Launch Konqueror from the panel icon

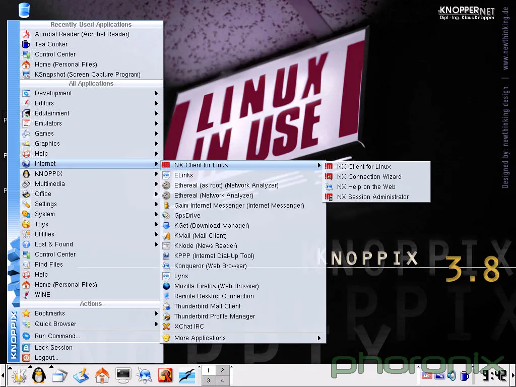point(144,375)
